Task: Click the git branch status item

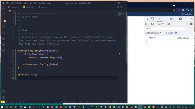Action: (10, 102)
